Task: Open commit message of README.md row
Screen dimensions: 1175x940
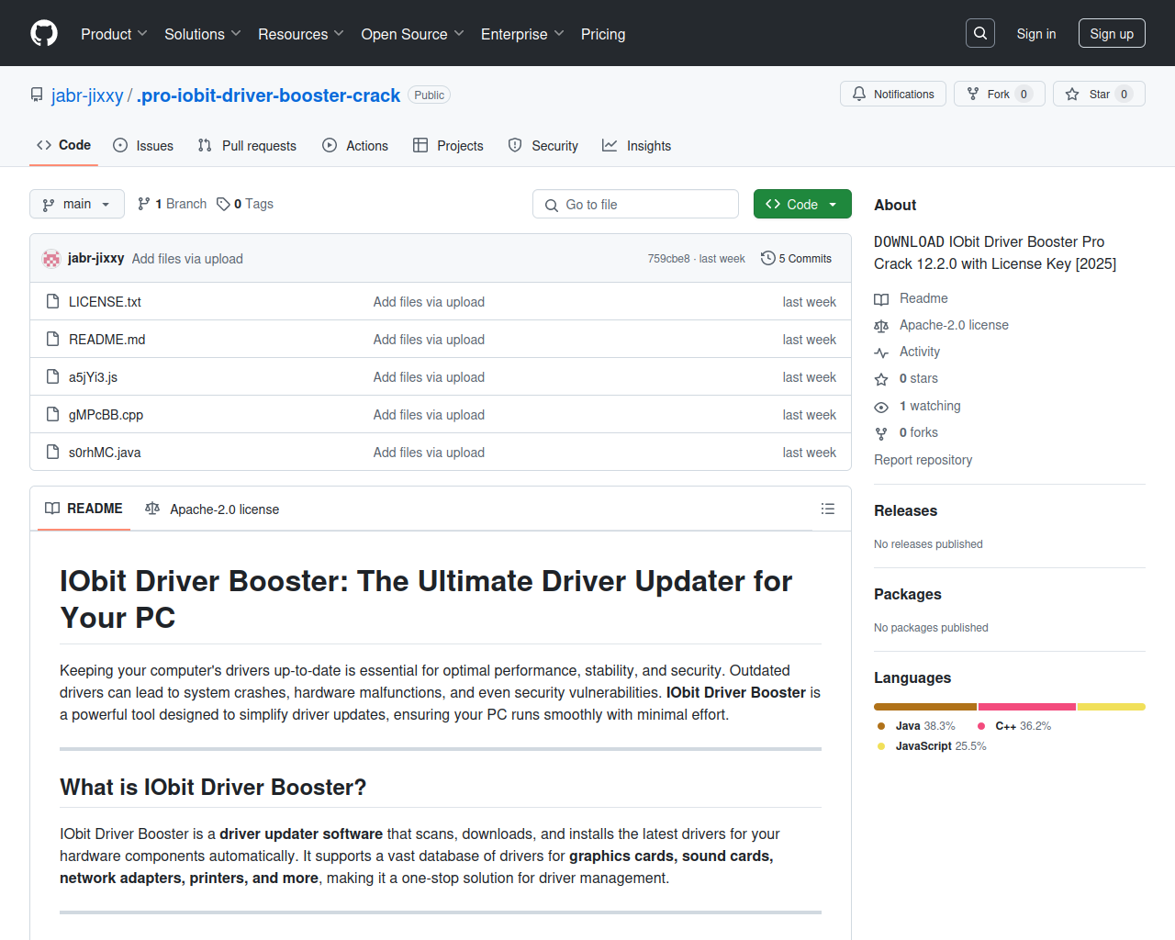Action: (x=429, y=339)
